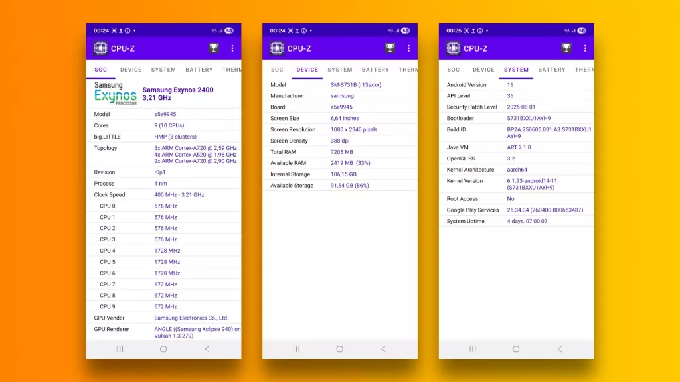Tap system uptime '4 days, 07:00:07'
Image resolution: width=680 pixels, height=382 pixels.
click(x=527, y=222)
